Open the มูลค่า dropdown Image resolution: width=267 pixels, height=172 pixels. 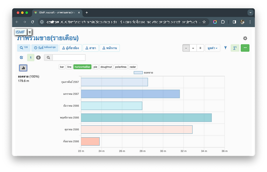click(212, 48)
